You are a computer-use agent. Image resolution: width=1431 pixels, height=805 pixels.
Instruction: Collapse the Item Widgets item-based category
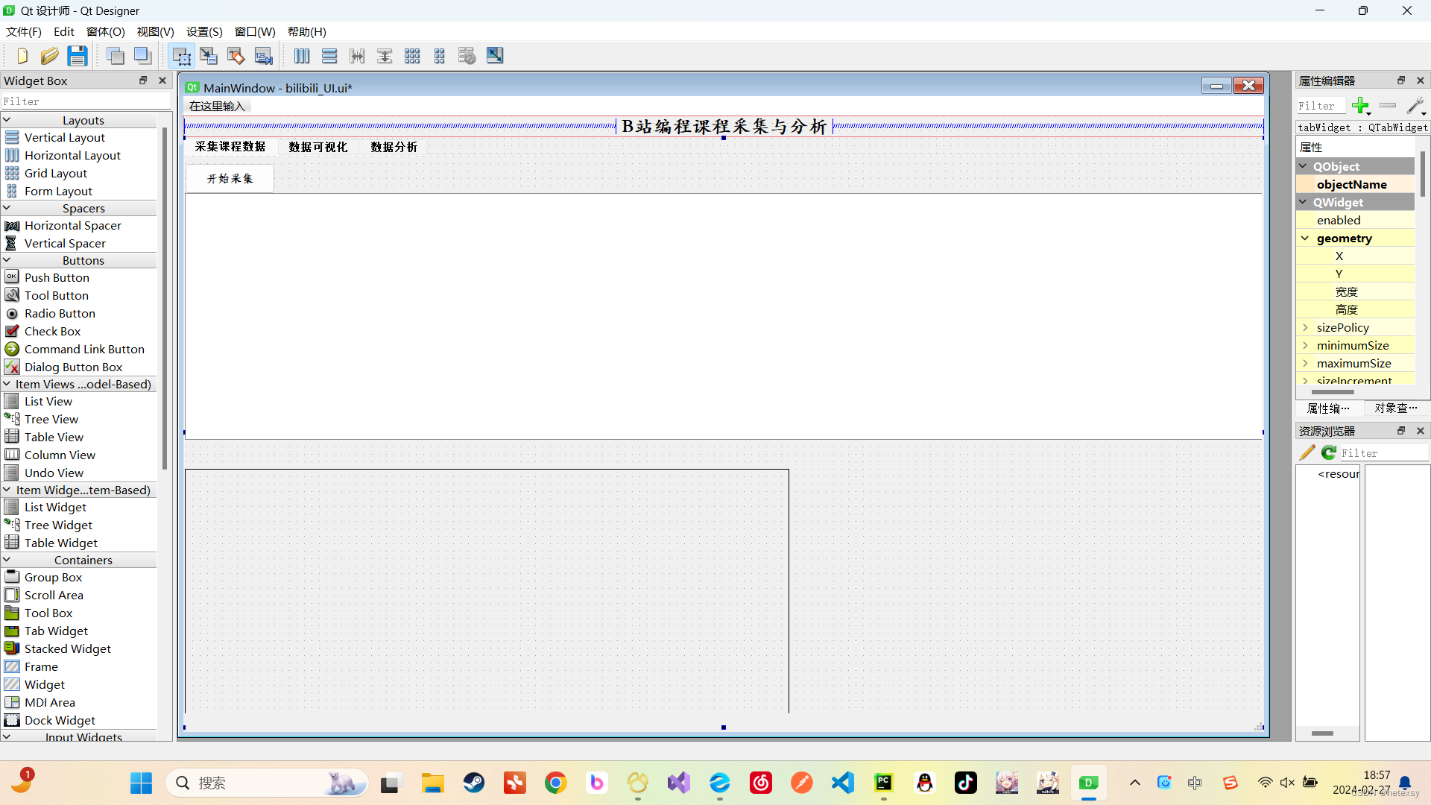[x=7, y=490]
